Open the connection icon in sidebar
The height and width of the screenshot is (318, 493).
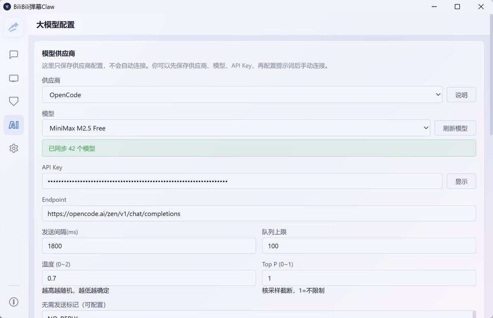(14, 27)
